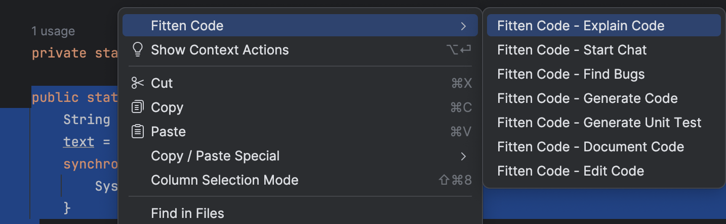Click the lightbulb icon for Context Actions

coord(137,49)
